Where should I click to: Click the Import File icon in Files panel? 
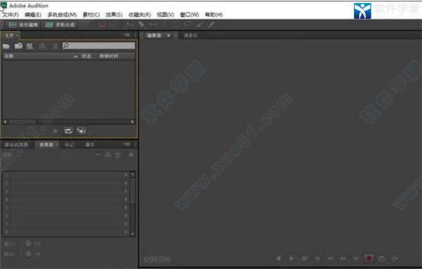click(x=18, y=46)
